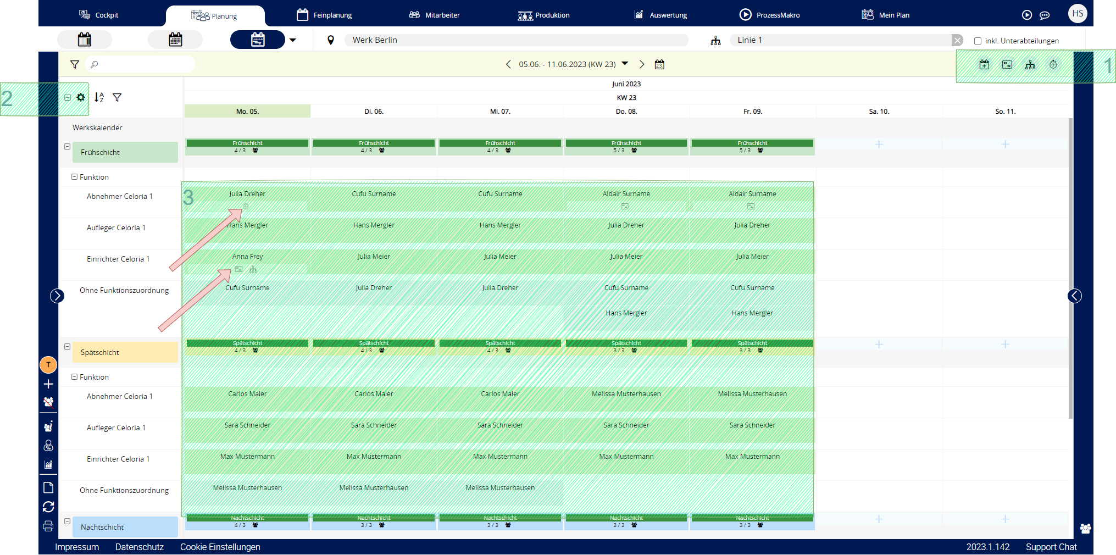This screenshot has height=555, width=1116.
Task: Open the Datenschutz link
Action: [x=140, y=547]
